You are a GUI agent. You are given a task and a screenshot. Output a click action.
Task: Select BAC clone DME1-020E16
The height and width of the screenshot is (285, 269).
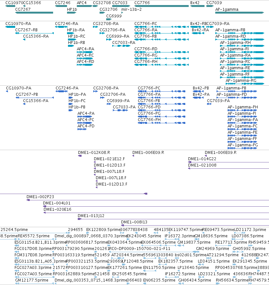click(x=57, y=209)
